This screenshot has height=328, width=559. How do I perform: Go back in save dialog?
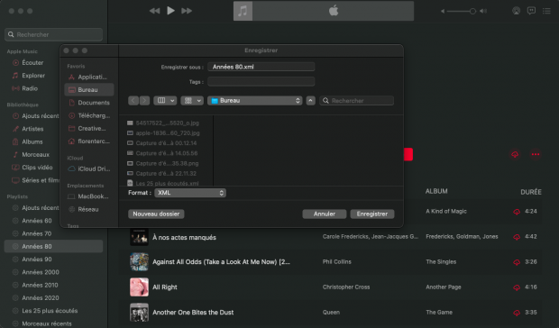(x=133, y=100)
